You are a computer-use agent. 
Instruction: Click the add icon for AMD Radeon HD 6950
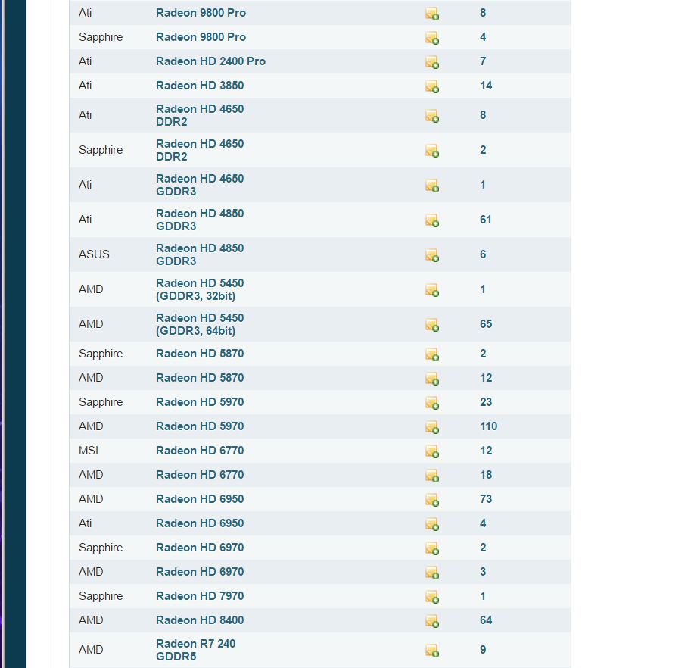[432, 500]
